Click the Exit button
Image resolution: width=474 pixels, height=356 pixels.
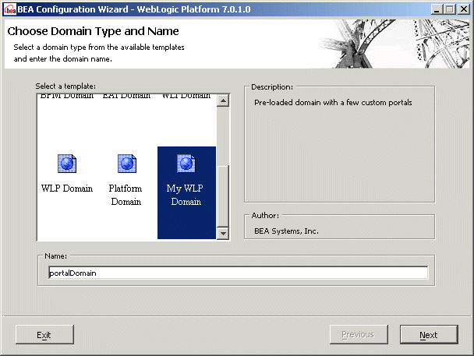[44, 334]
